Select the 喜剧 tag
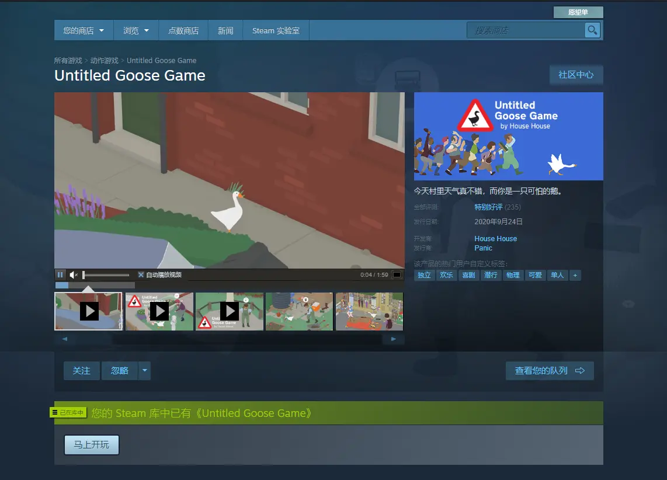Image resolution: width=667 pixels, height=480 pixels. [x=468, y=275]
